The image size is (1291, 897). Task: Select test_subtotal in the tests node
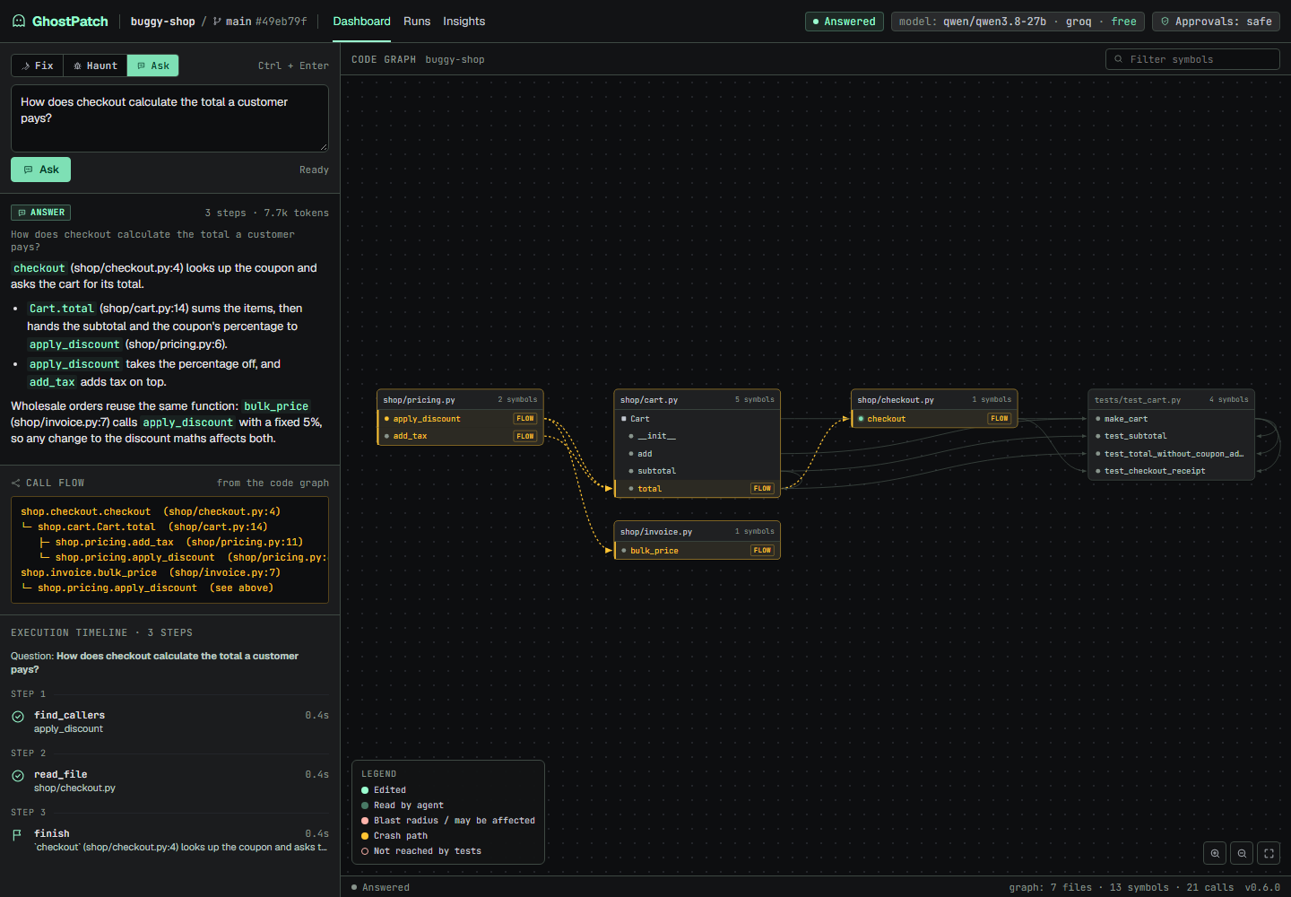click(1171, 436)
